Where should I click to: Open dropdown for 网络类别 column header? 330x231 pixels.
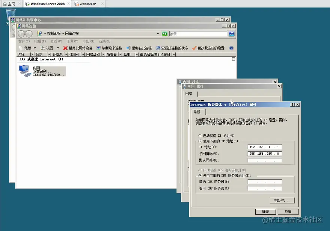tap(103, 54)
